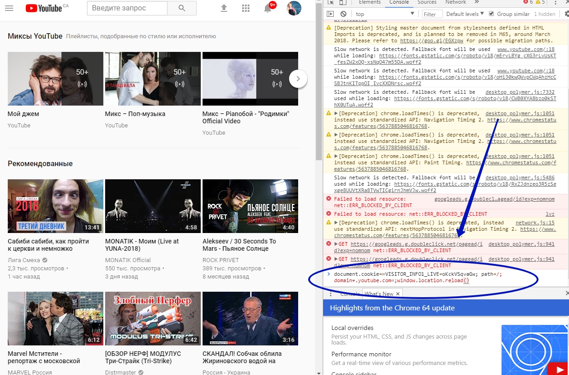Open the notifications bell
The image size is (569, 375).
pos(268,8)
